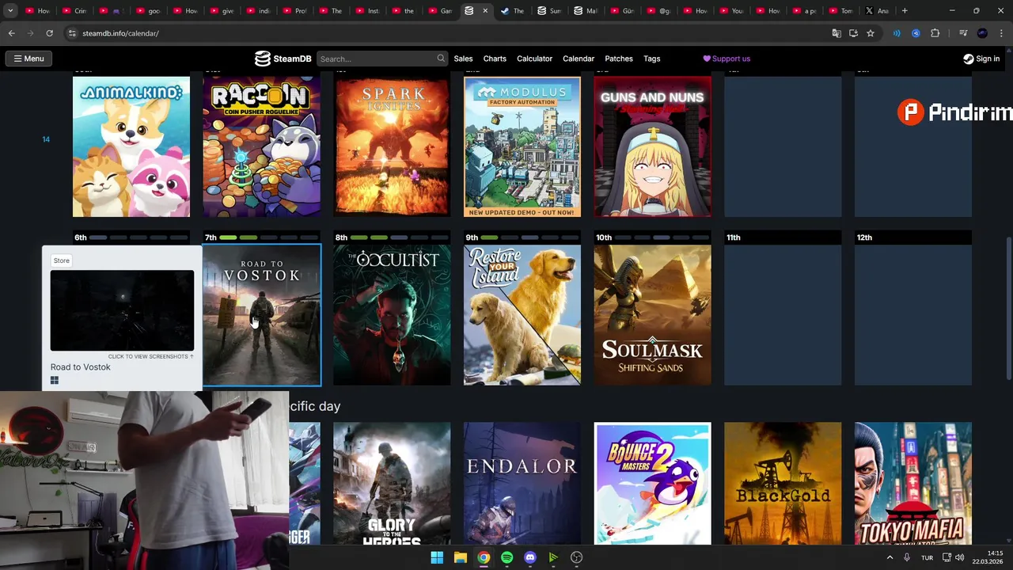Click the Support us link
Screen dimensions: 1013x570
[x=727, y=59]
